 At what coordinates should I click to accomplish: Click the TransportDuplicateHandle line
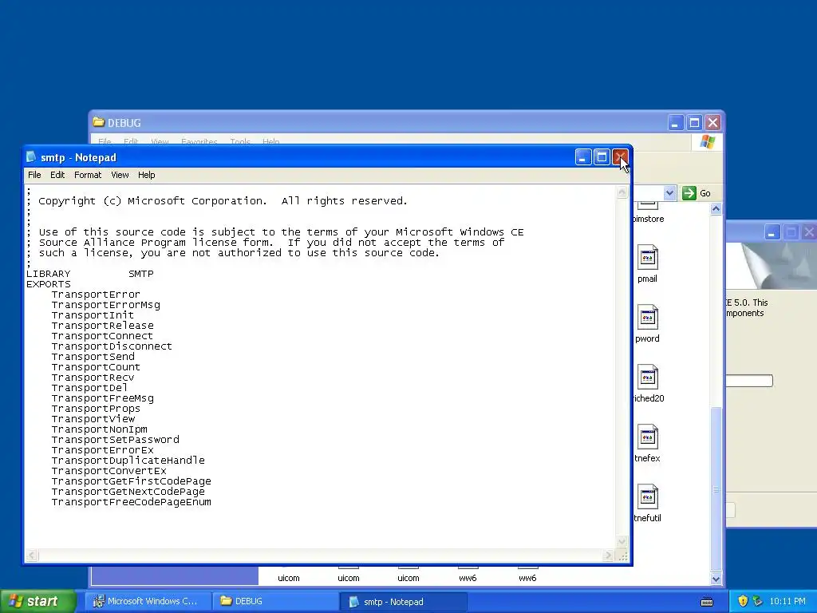pos(128,461)
